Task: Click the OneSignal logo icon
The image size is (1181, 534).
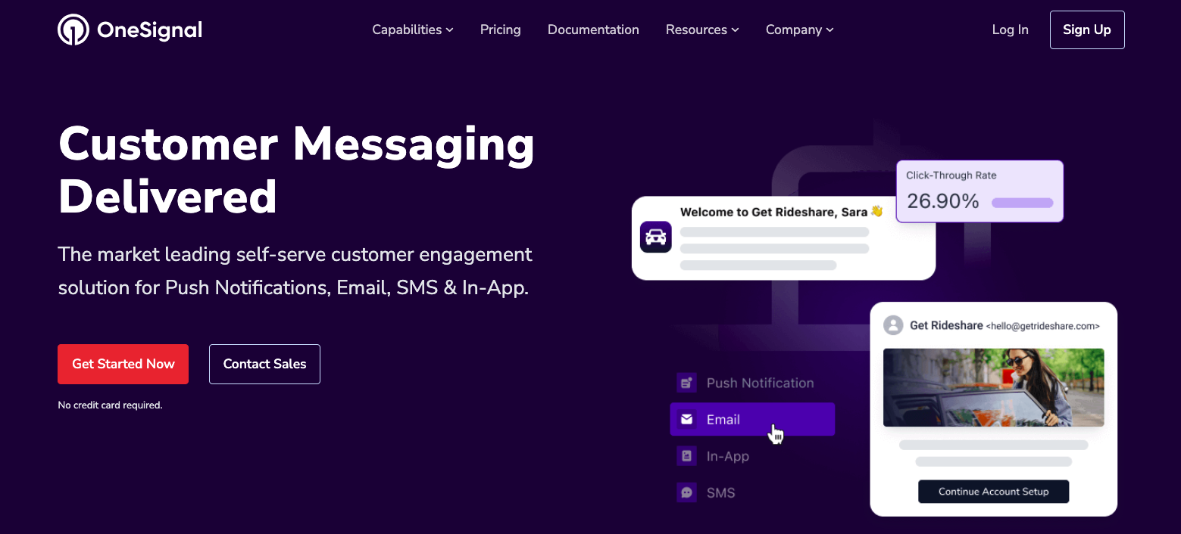Action: 73,29
